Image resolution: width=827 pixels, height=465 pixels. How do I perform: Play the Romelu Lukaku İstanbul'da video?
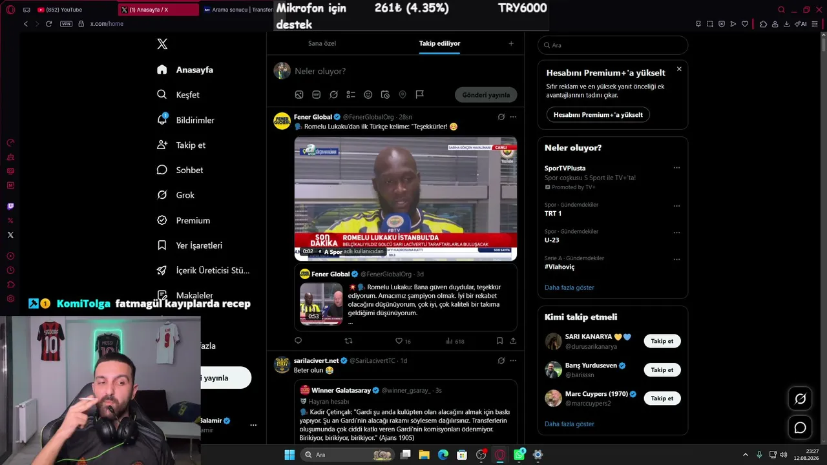pyautogui.click(x=406, y=198)
